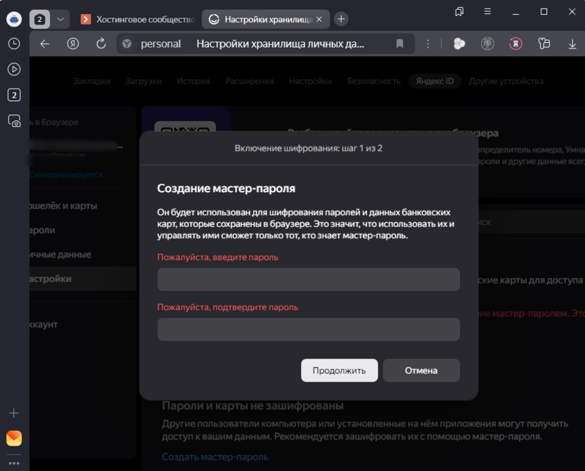Open the Yandex Mail icon in sidebar

14,438
